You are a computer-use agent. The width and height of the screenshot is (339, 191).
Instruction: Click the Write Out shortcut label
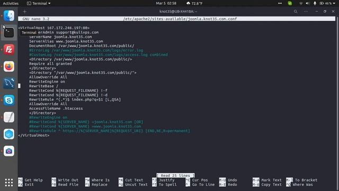68,180
